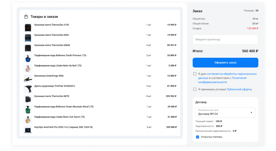Click the shopping bag icon beside Товары в заказе
The width and height of the screenshot is (276, 151).
(26, 17)
